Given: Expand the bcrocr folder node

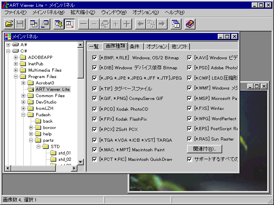Looking at the screenshot, I should (31, 127).
